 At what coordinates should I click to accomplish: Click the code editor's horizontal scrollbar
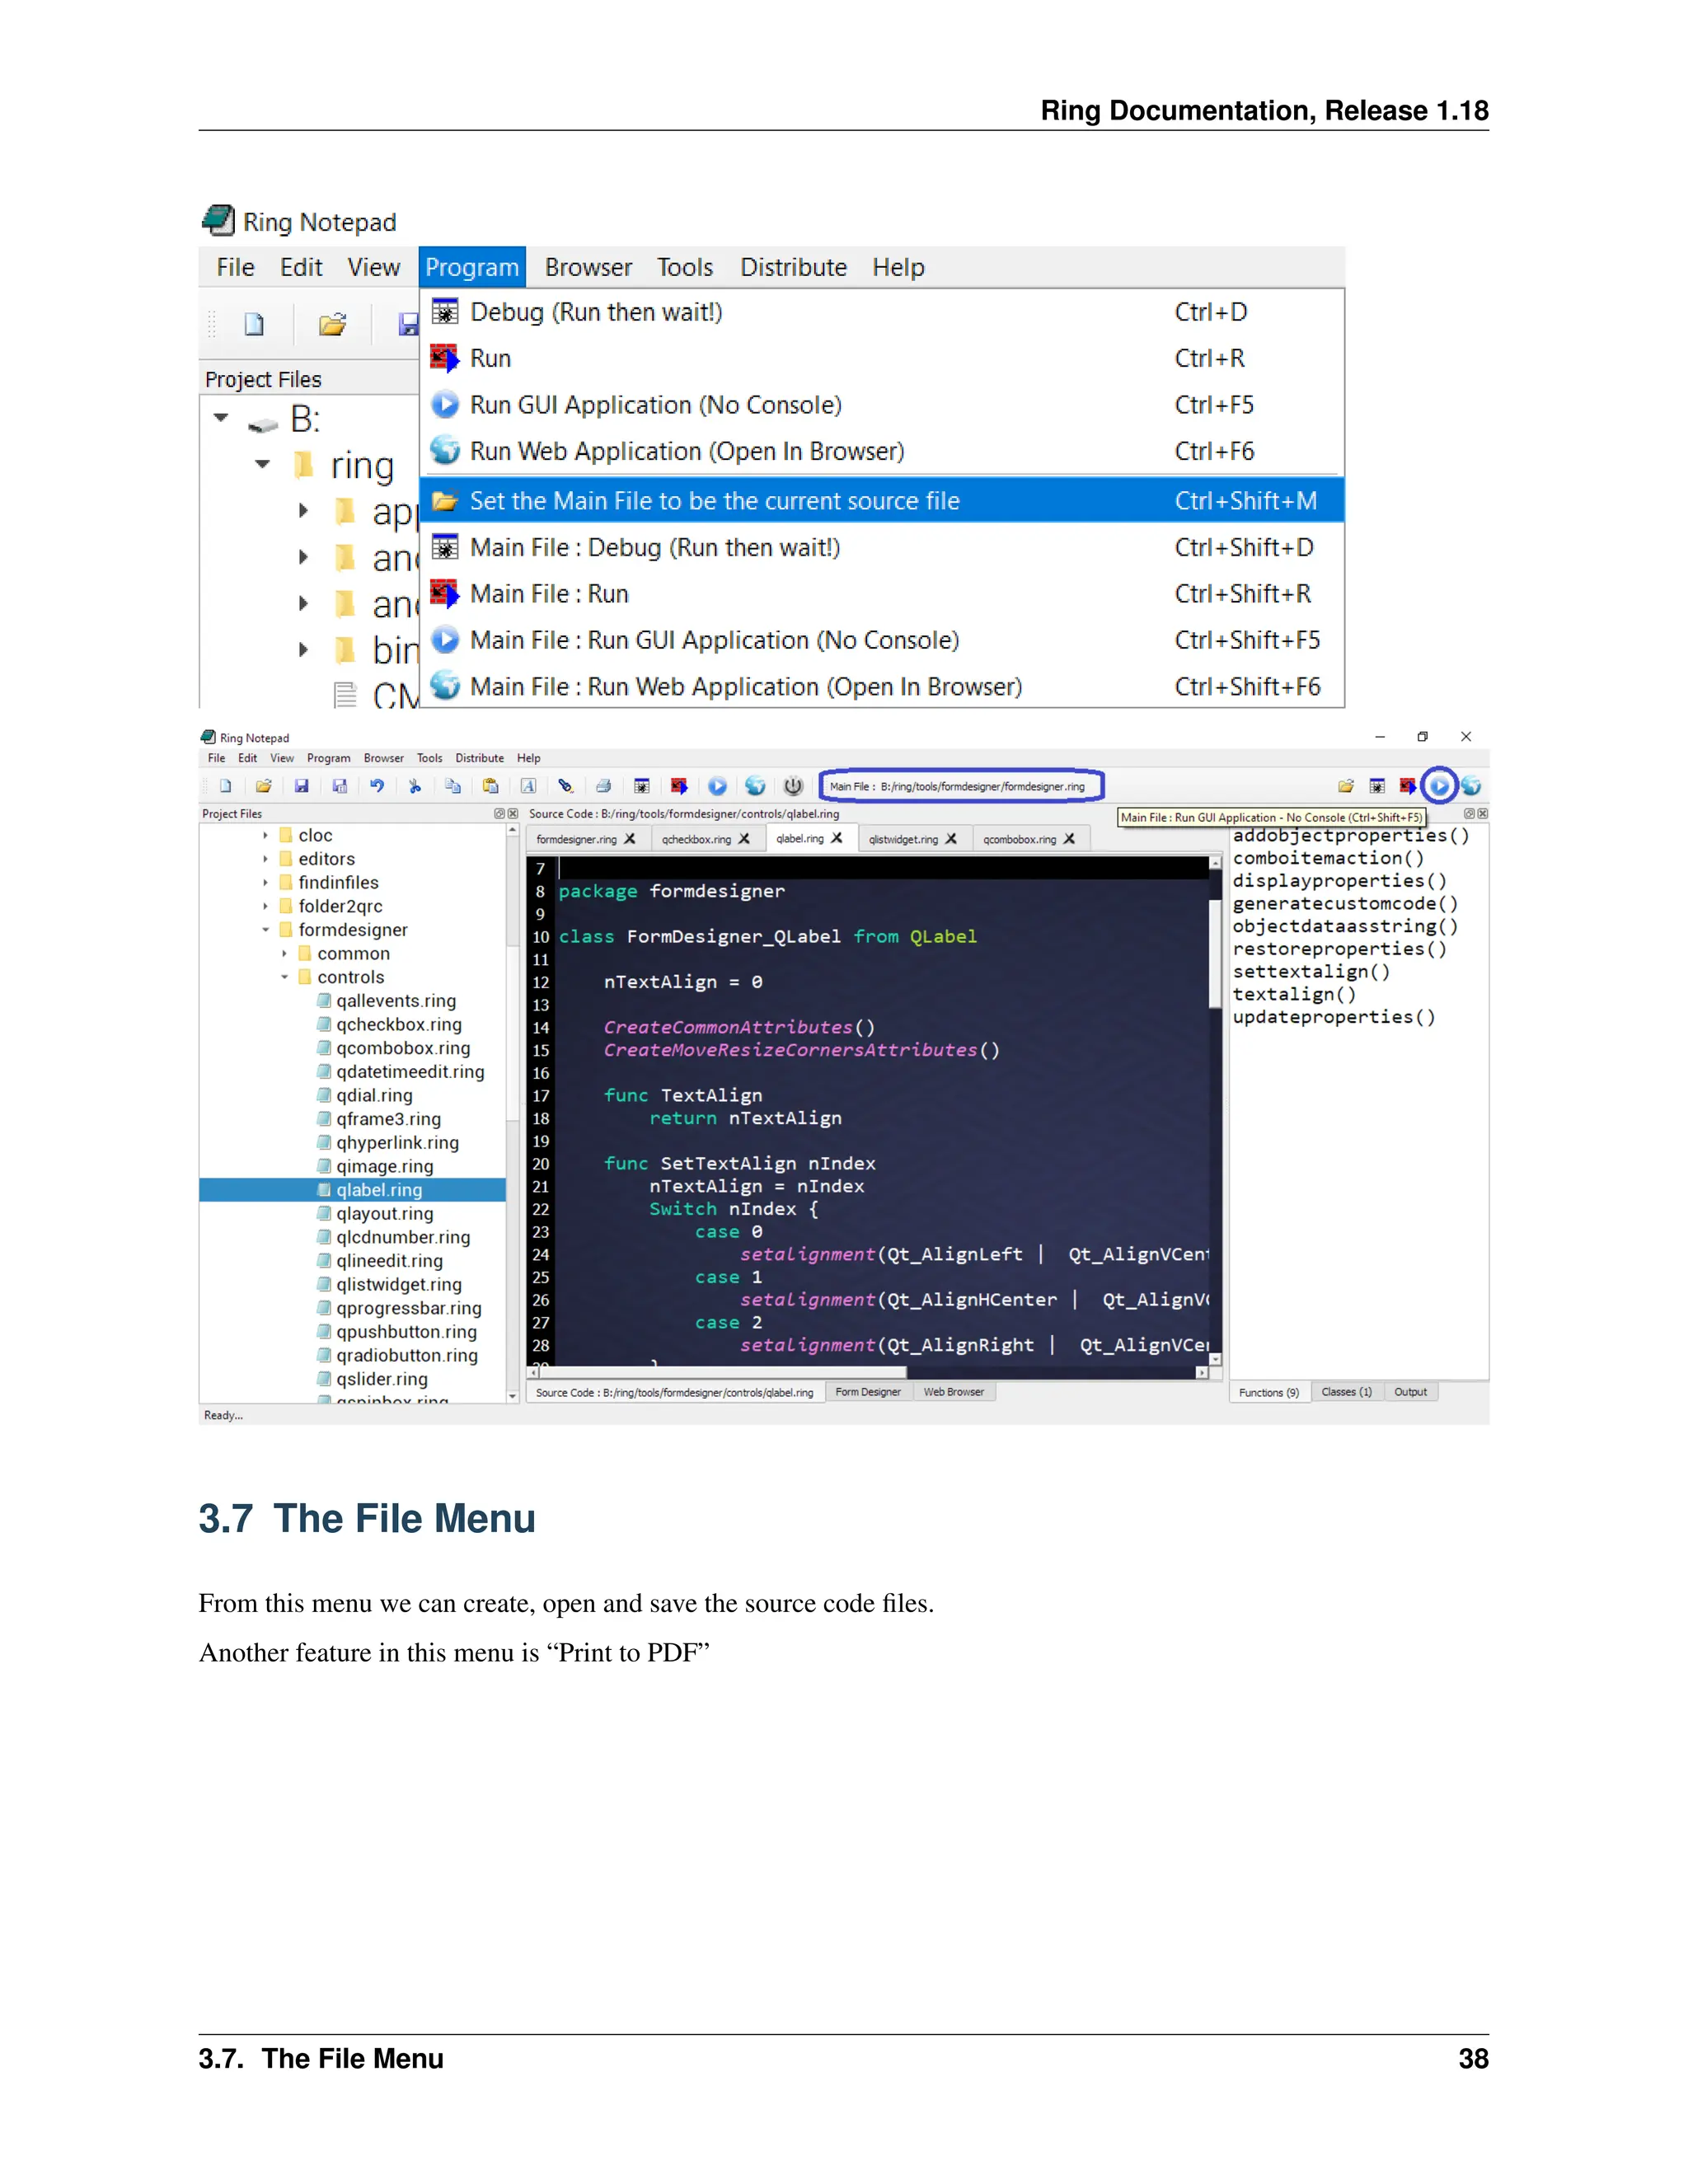867,1373
